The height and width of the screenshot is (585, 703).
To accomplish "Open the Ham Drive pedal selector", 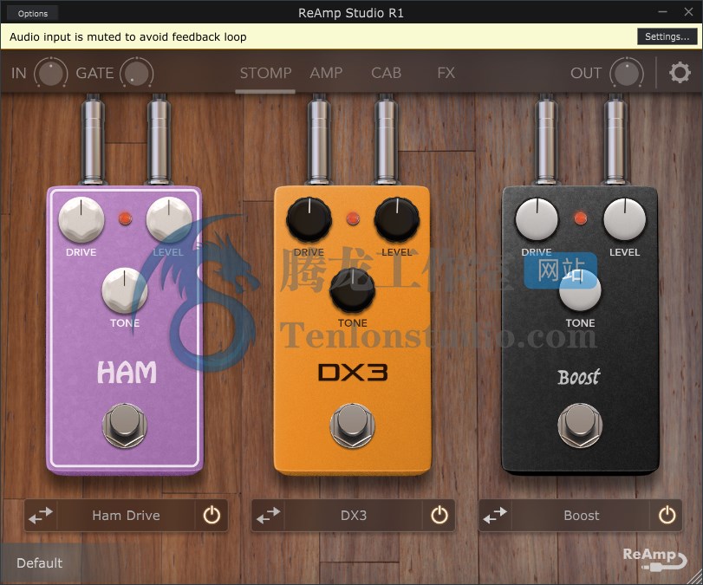I will click(x=126, y=516).
